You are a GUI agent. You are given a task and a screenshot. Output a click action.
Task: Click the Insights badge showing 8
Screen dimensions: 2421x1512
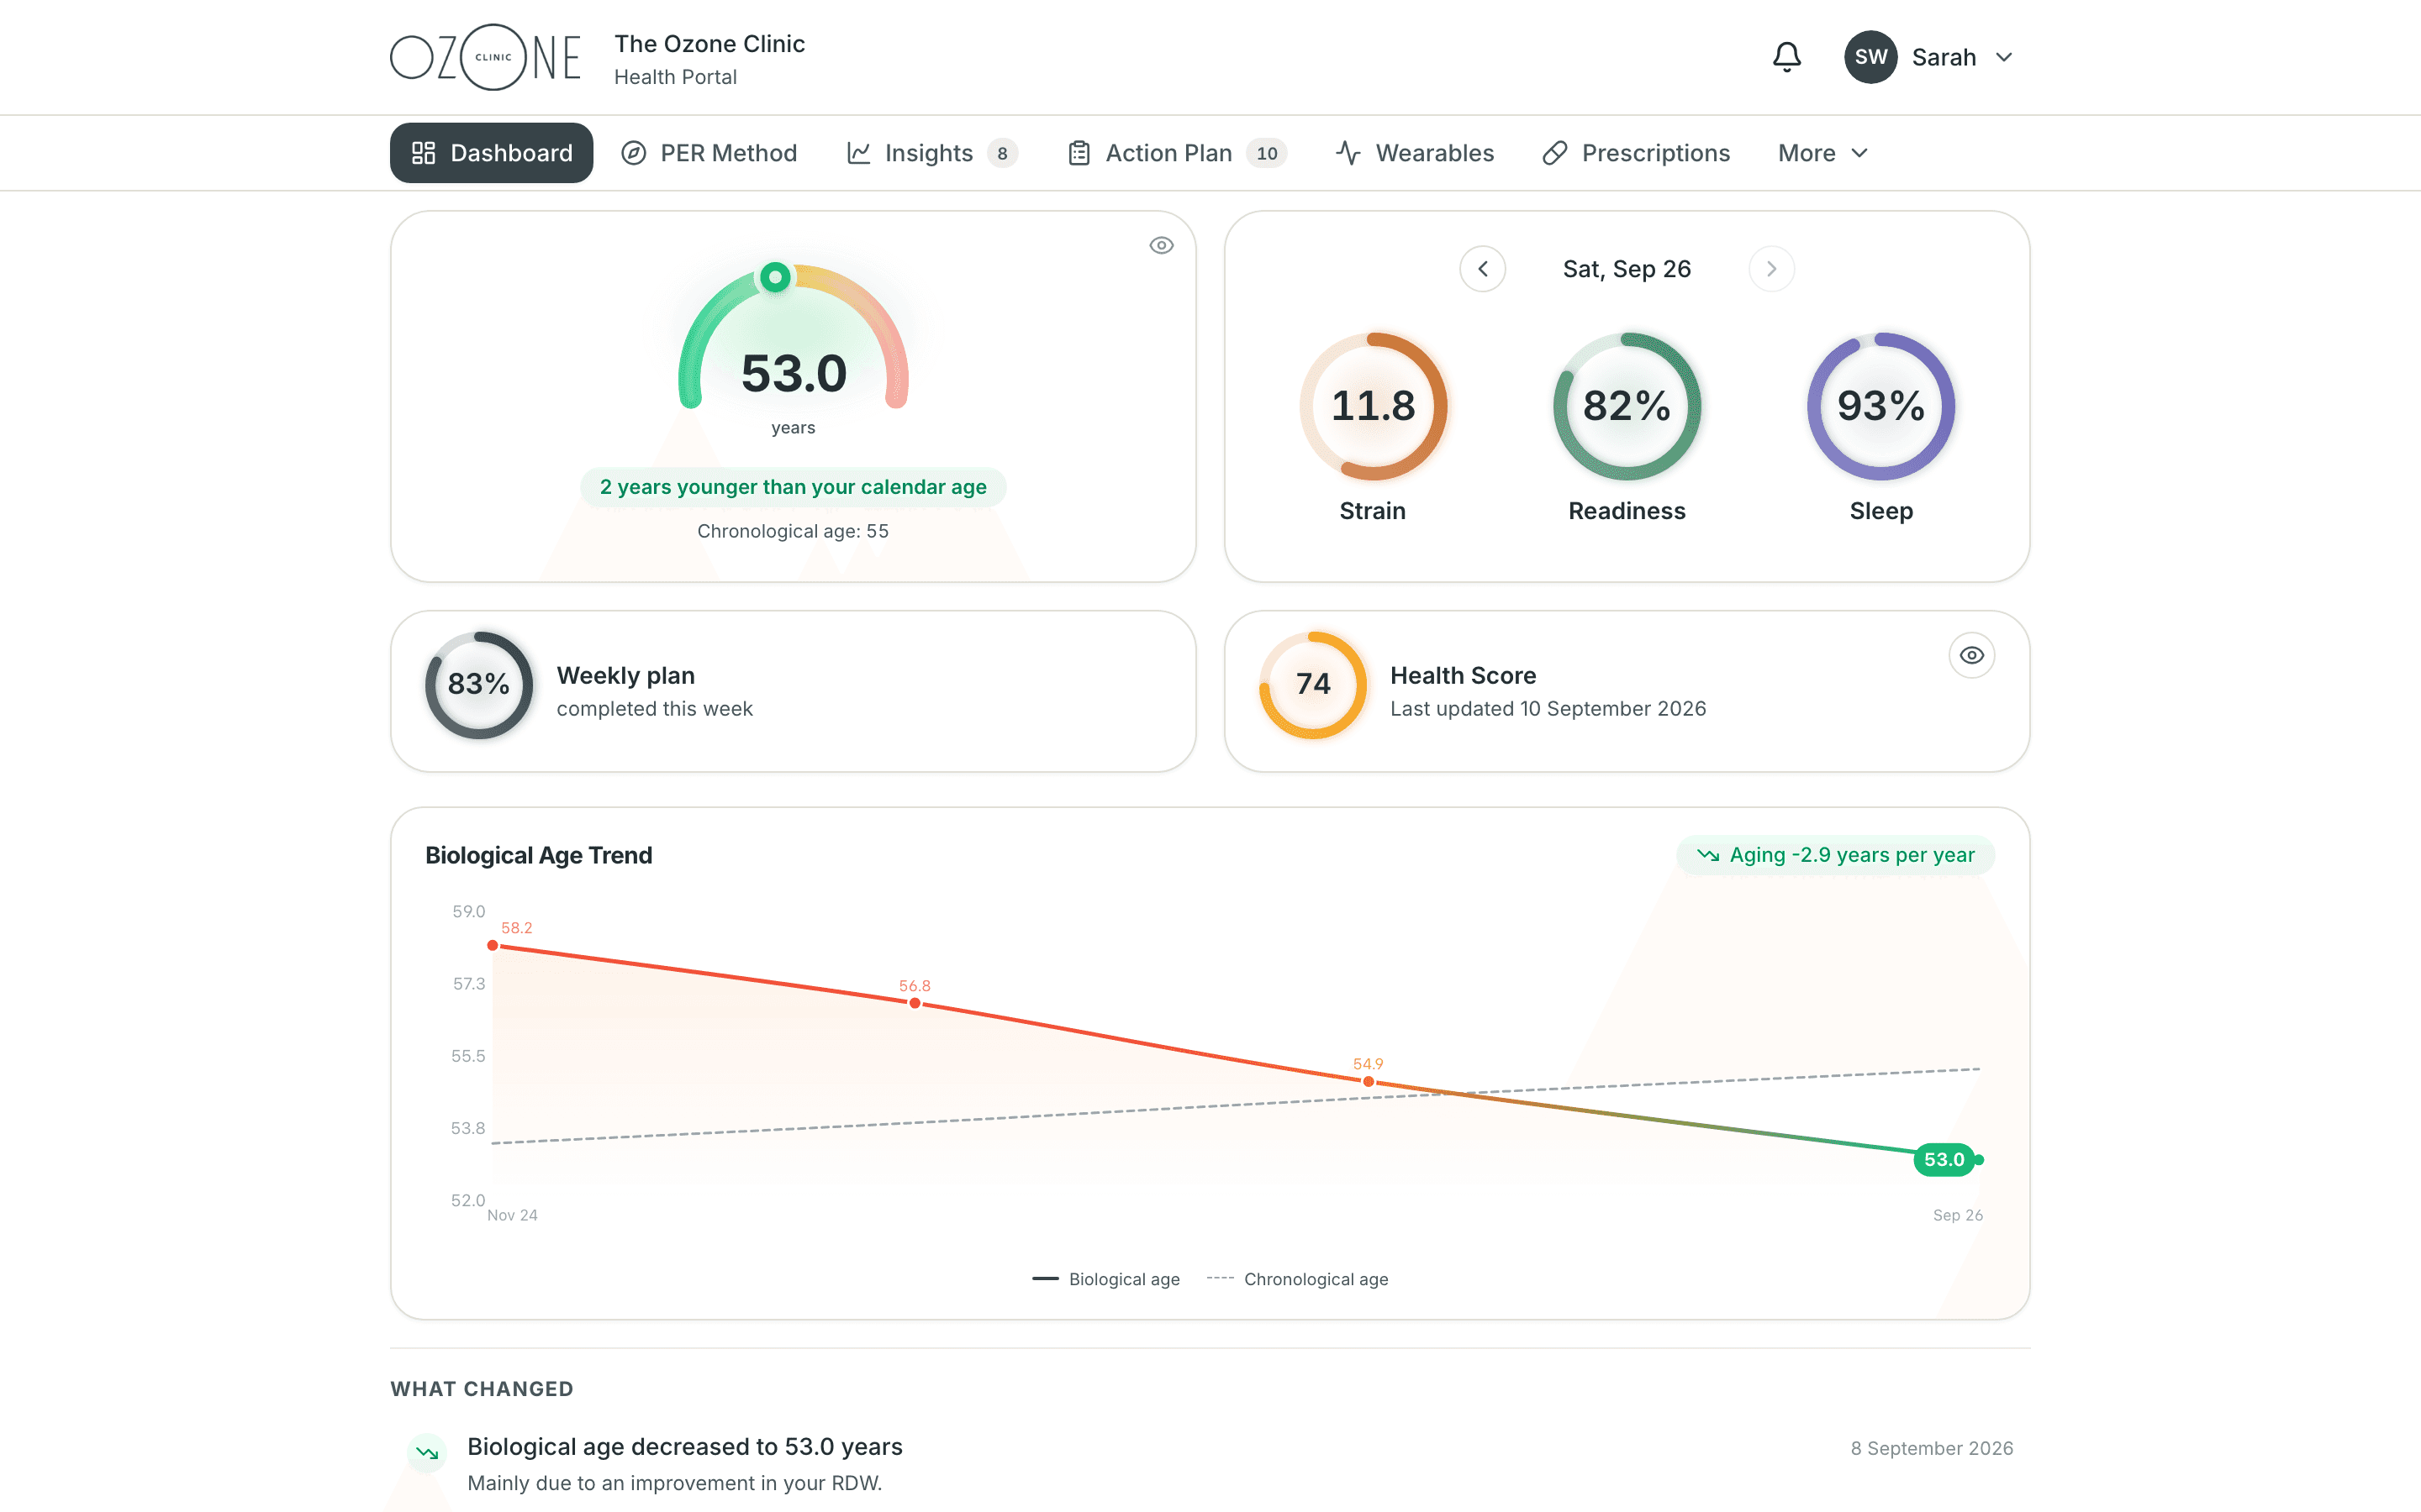1001,153
